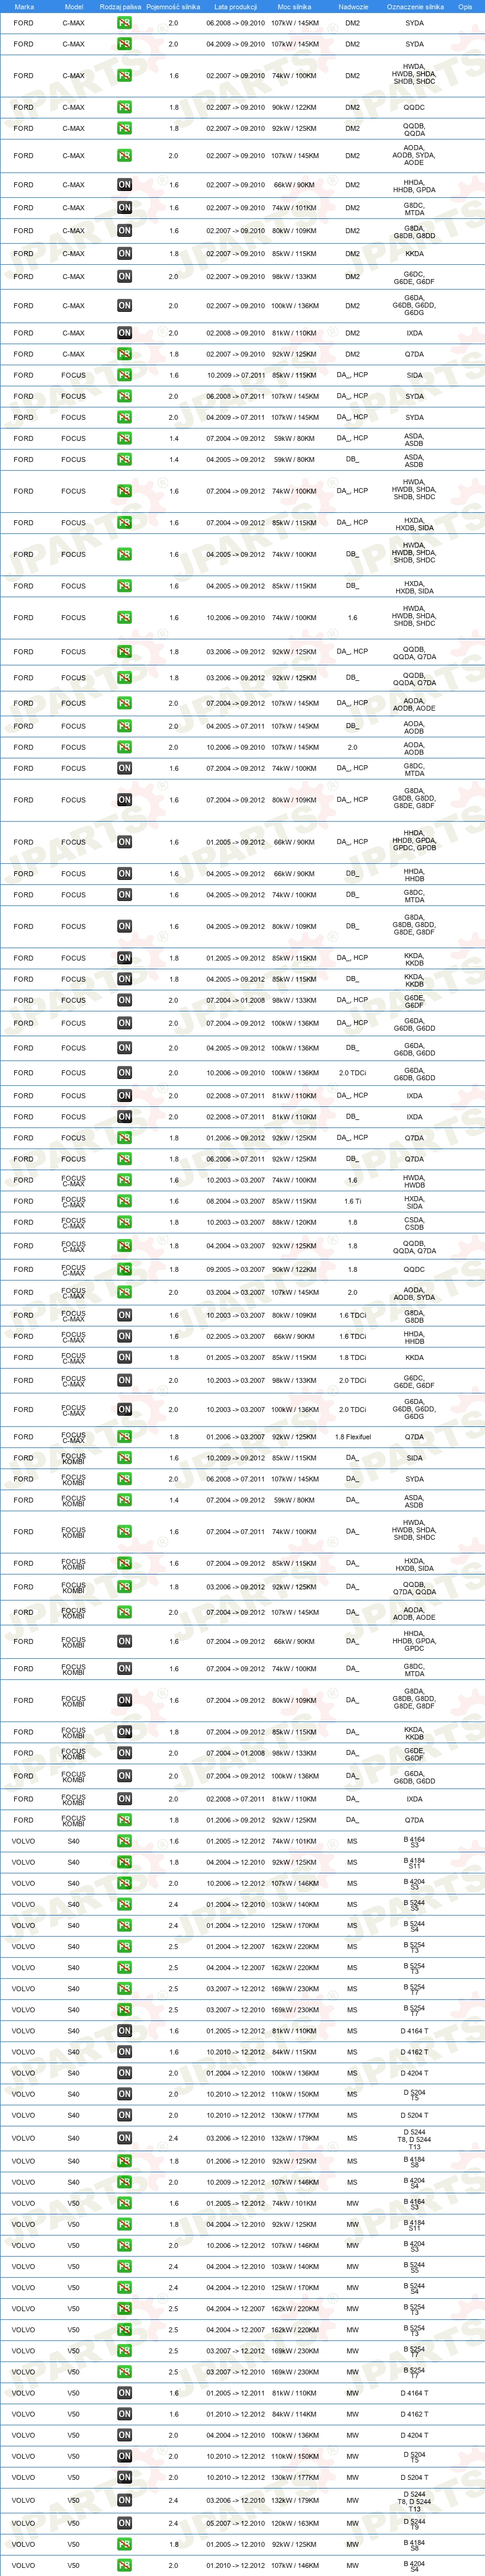Click the '120kW / 163KM' power cell
The height and width of the screenshot is (2576, 485).
pos(294,2523)
